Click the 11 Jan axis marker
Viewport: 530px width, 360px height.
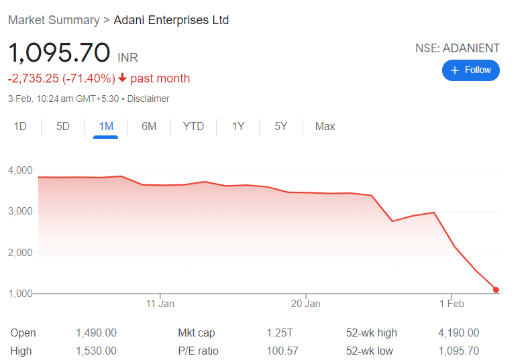[160, 304]
